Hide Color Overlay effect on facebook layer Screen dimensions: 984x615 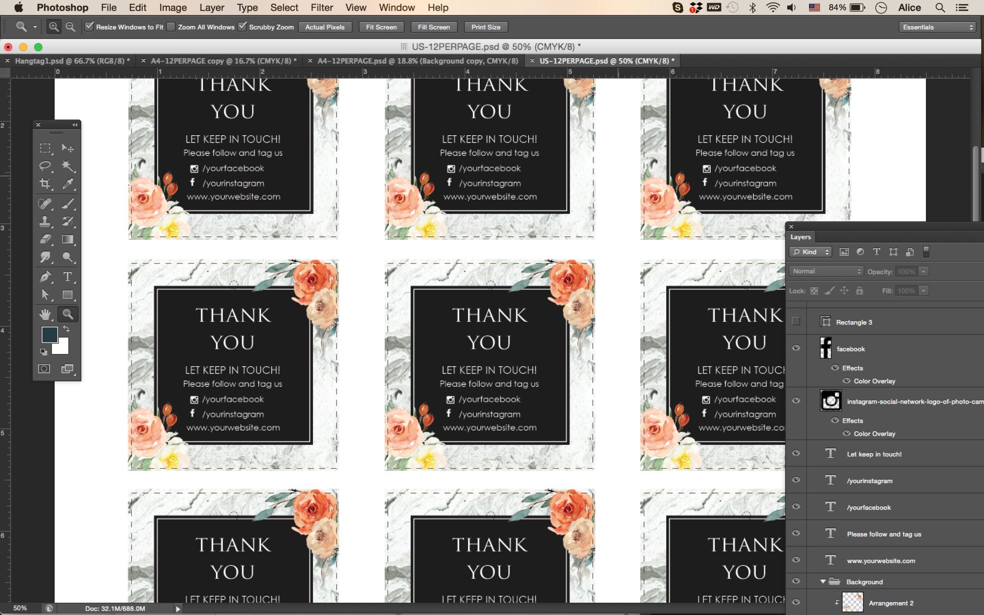(x=846, y=381)
